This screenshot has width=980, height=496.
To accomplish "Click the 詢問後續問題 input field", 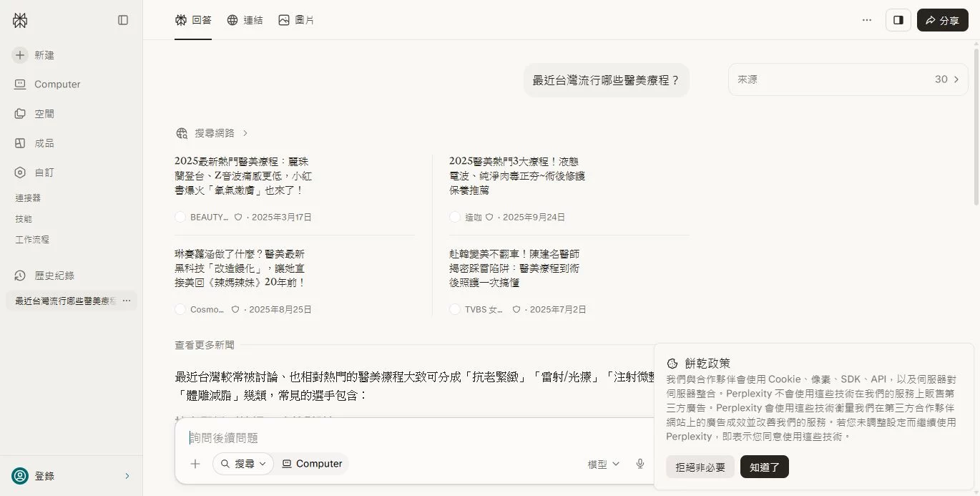I will (415, 438).
